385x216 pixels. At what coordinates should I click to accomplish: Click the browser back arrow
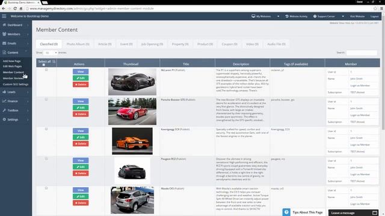pyautogui.click(x=4, y=8)
